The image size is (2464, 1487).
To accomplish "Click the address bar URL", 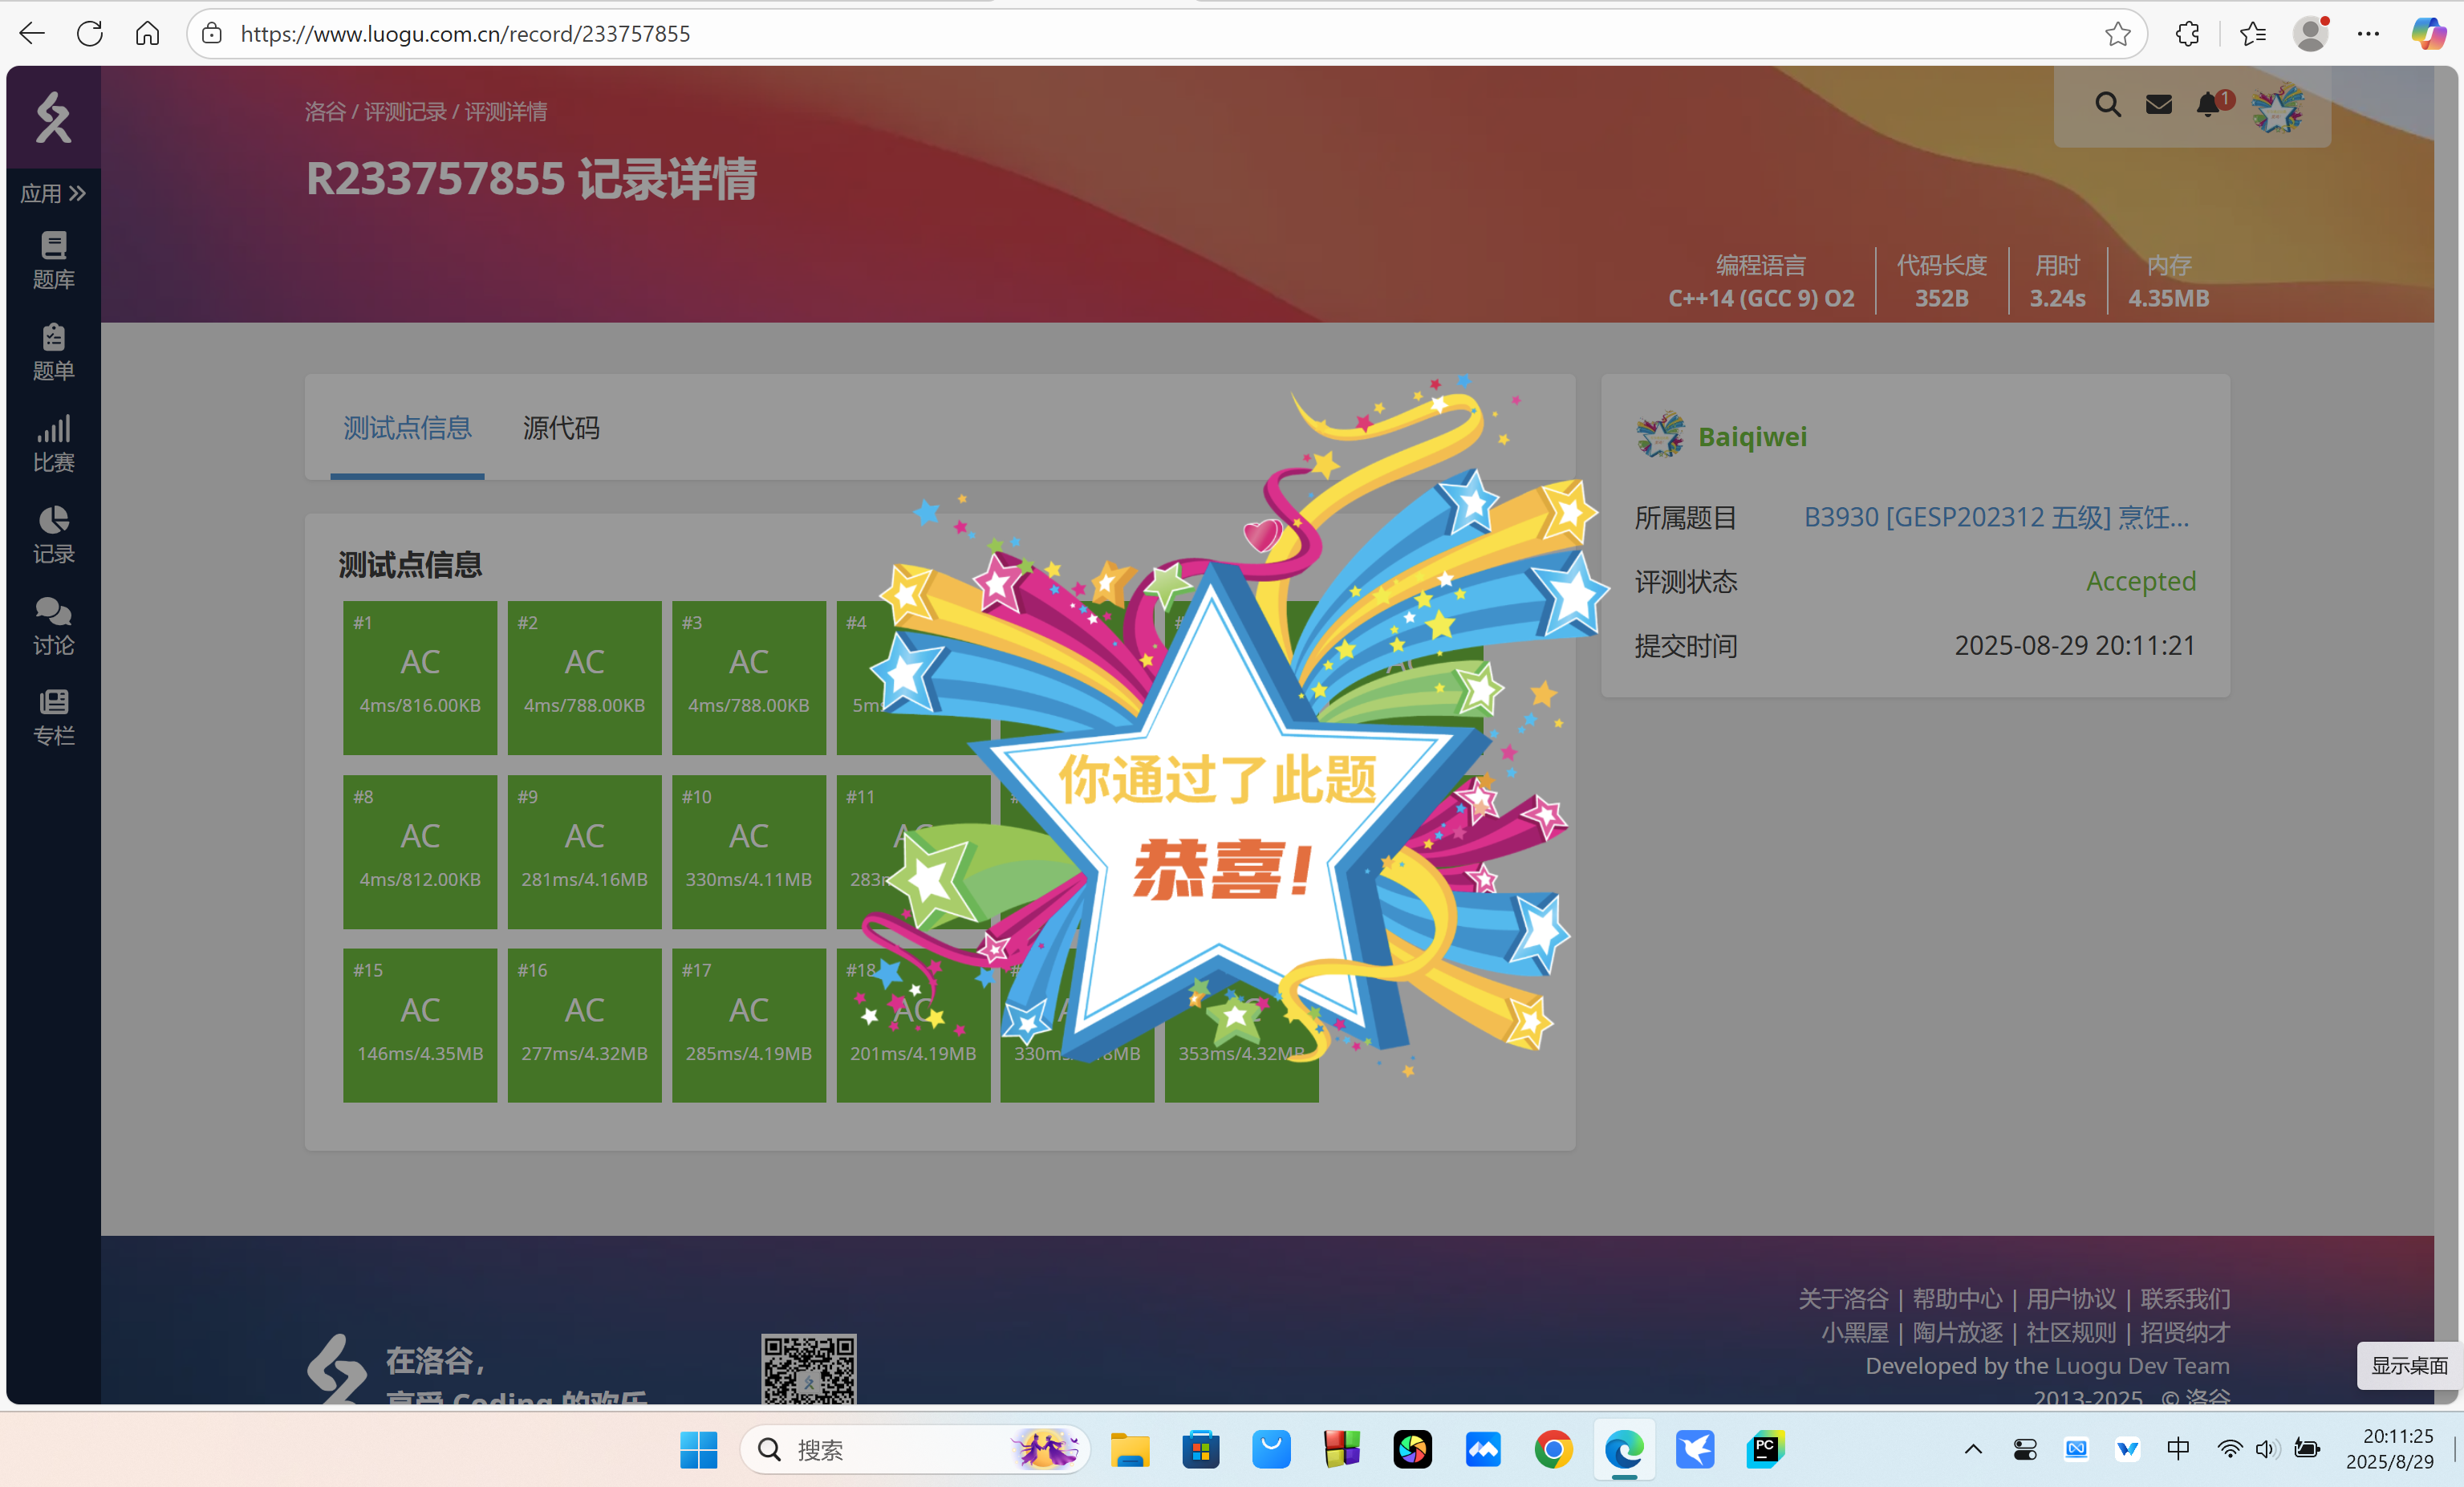I will [465, 34].
